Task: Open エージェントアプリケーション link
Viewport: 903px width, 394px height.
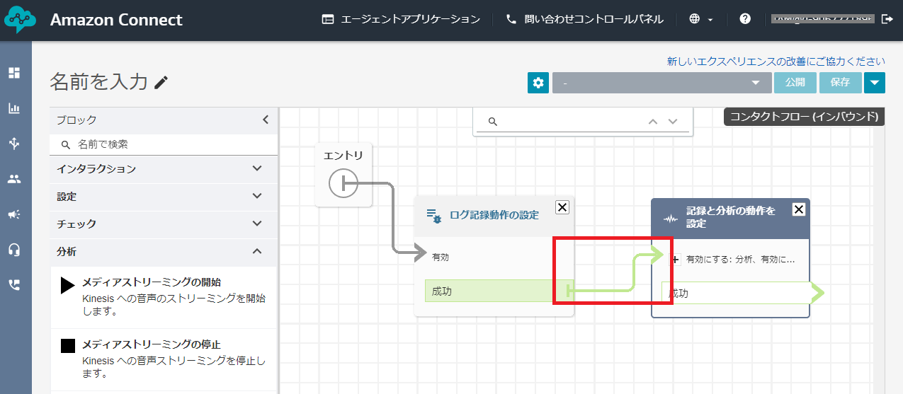Action: click(x=401, y=19)
